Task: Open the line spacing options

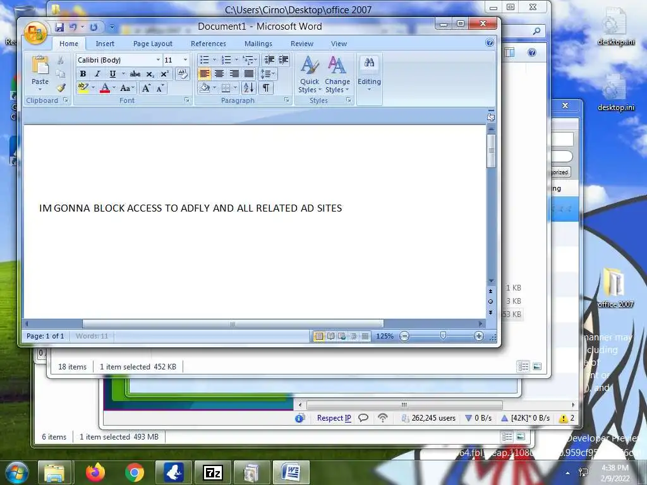Action: click(268, 75)
